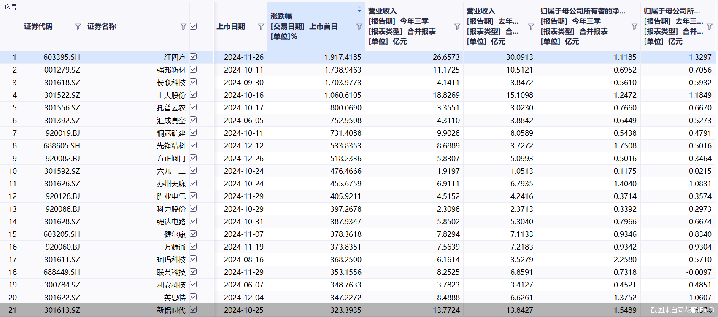Toggle sort arrow in 涨跌幅 column header
Viewport: 718px width, 317px height.
pos(359,10)
